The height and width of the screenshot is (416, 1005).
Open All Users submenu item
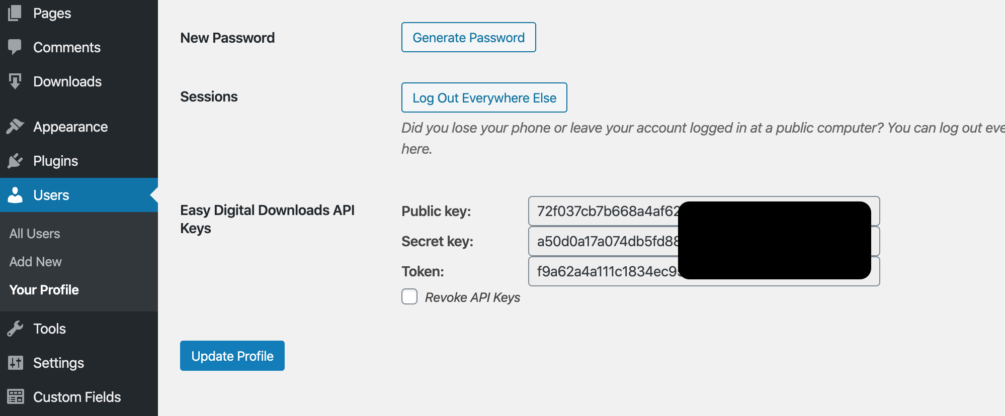35,234
